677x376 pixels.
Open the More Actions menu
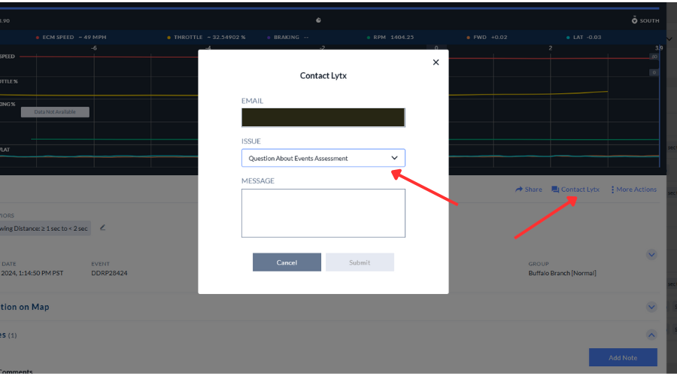pos(633,189)
